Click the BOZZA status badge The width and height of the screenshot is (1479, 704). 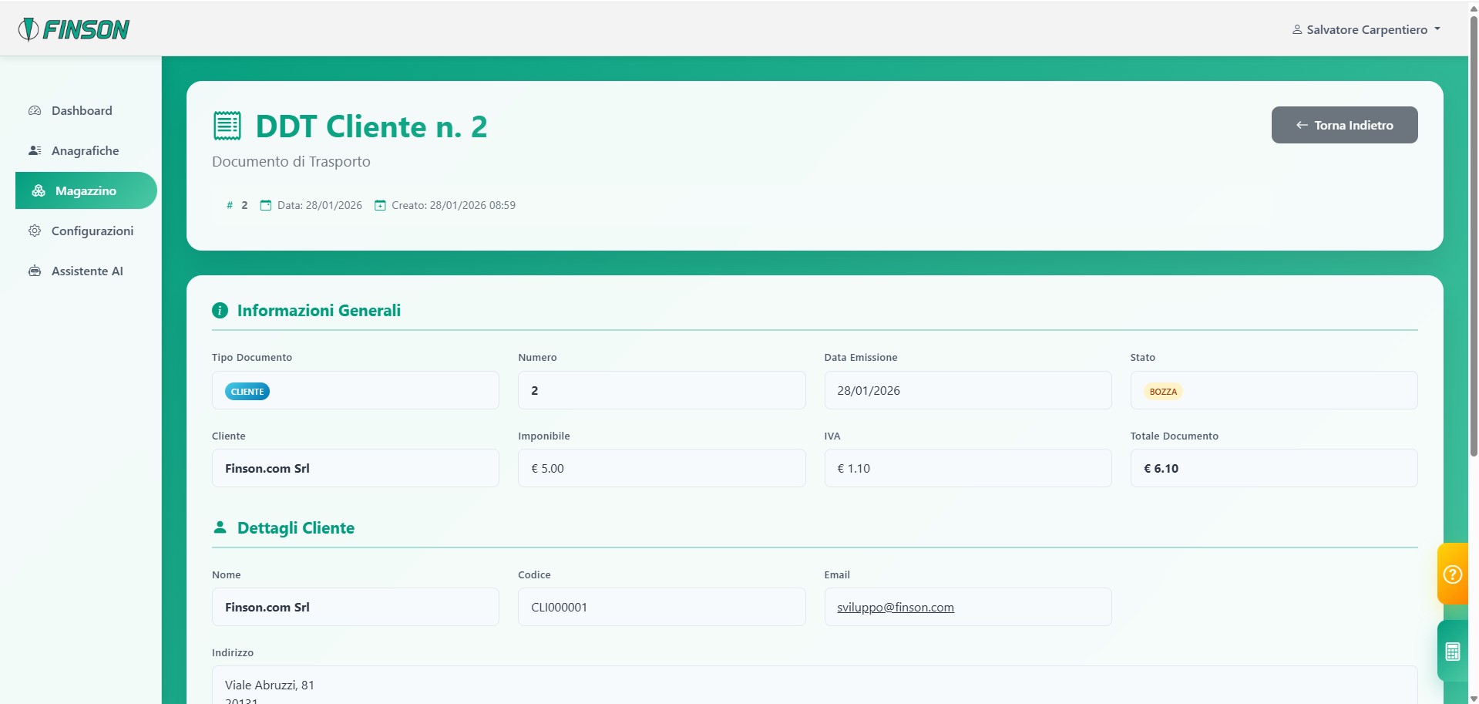click(x=1163, y=392)
